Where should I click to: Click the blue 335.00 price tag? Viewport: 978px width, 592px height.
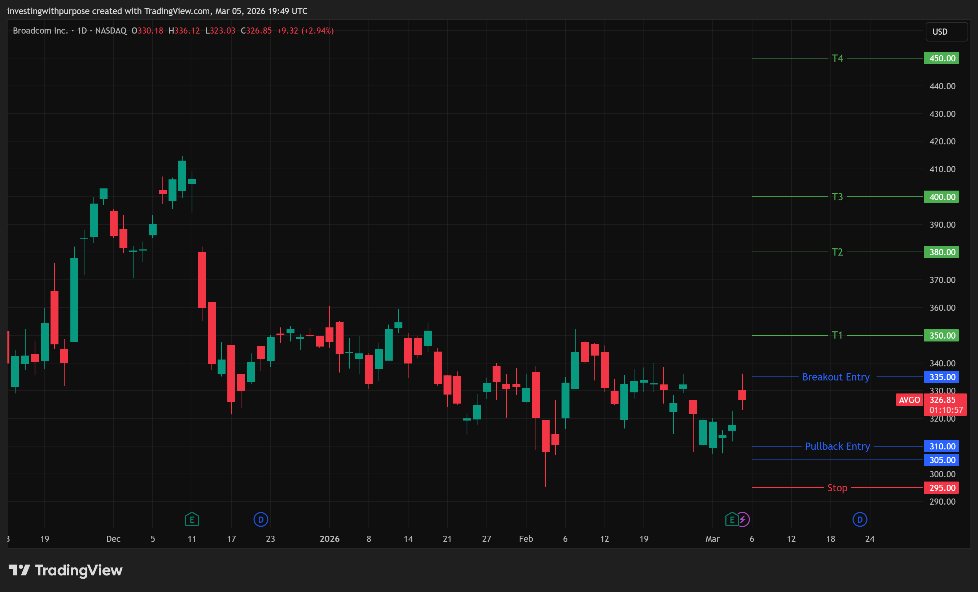click(942, 377)
